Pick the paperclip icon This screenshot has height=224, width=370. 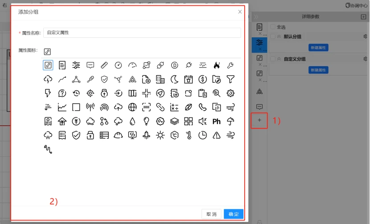[160, 107]
